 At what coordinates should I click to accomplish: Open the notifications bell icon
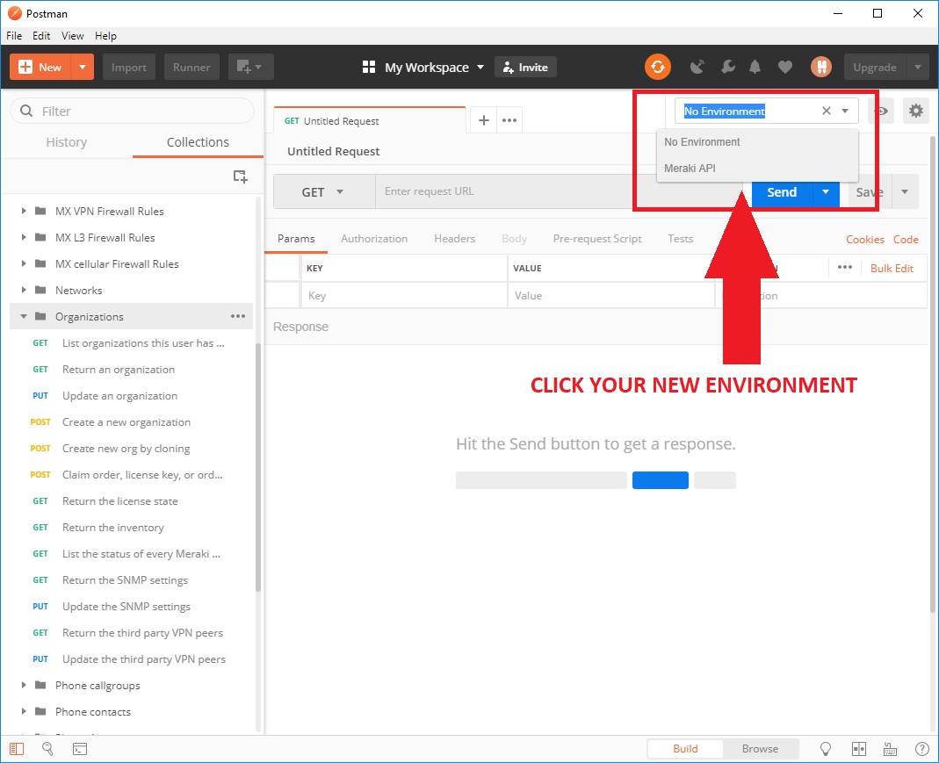(x=755, y=67)
